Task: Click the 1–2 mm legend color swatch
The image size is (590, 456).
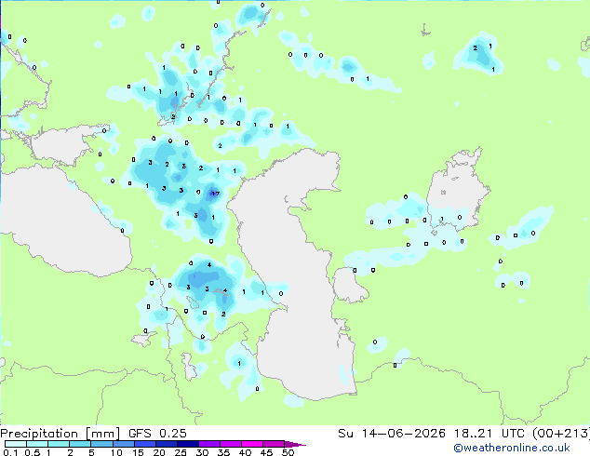Action: click(x=59, y=444)
